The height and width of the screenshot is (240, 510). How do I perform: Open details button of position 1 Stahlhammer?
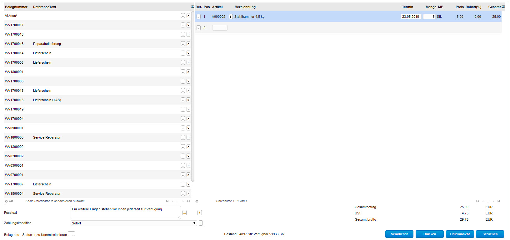coord(198,17)
